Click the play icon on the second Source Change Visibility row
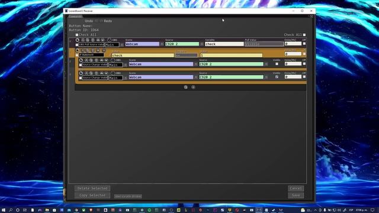The image size is (379, 213). (81, 73)
